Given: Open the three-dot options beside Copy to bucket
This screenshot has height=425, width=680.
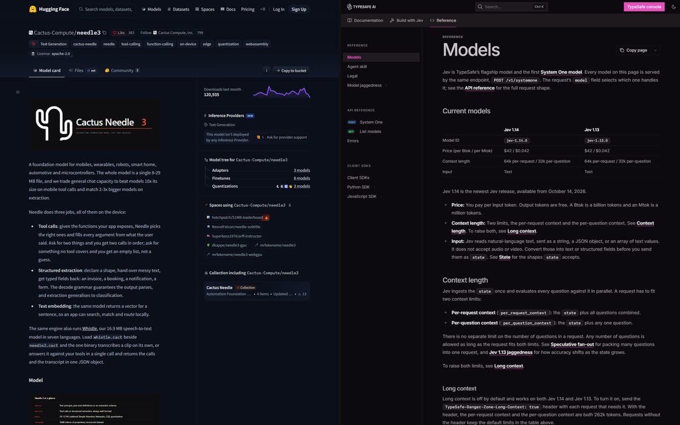Looking at the screenshot, I should (x=266, y=70).
